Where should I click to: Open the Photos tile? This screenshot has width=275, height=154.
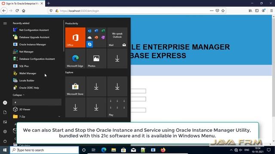point(96,58)
